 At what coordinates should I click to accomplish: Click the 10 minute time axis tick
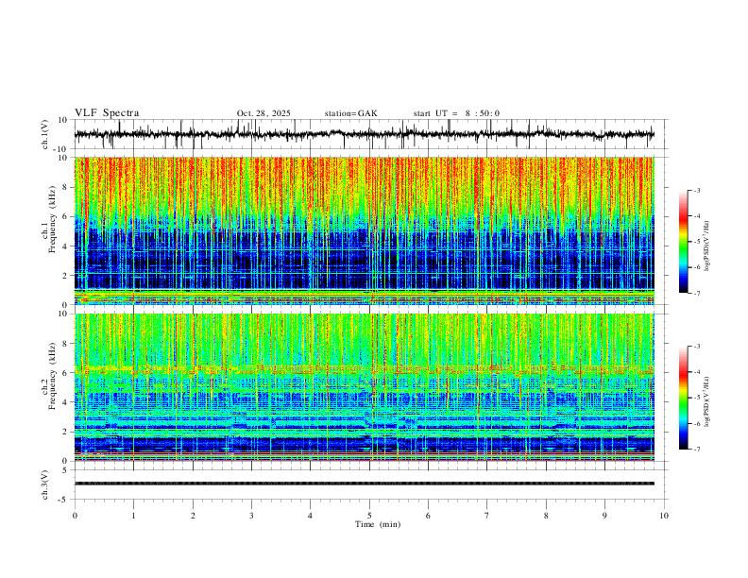[x=664, y=516]
